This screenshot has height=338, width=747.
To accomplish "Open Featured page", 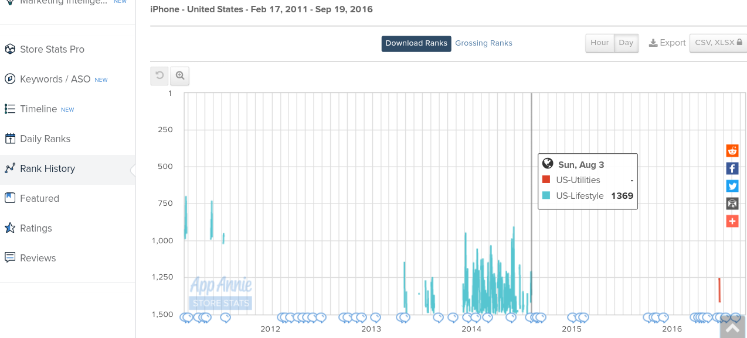I will (x=39, y=198).
